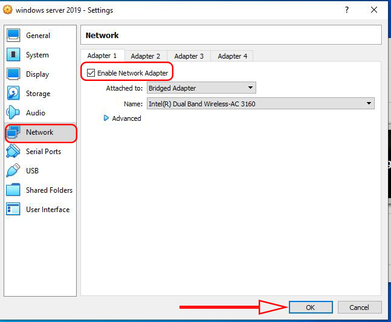The width and height of the screenshot is (391, 322).
Task: Select the Storage label in sidebar
Action: pos(38,94)
